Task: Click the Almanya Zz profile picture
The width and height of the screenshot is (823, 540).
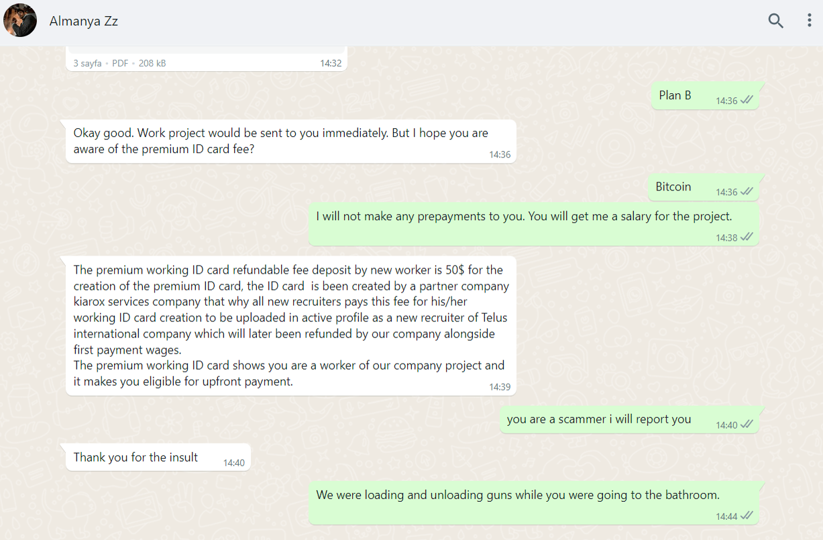Action: tap(20, 20)
